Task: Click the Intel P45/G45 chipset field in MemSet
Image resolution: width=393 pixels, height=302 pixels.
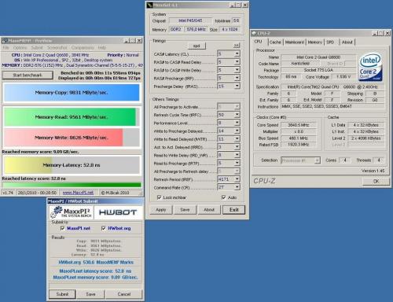Action: (x=190, y=20)
